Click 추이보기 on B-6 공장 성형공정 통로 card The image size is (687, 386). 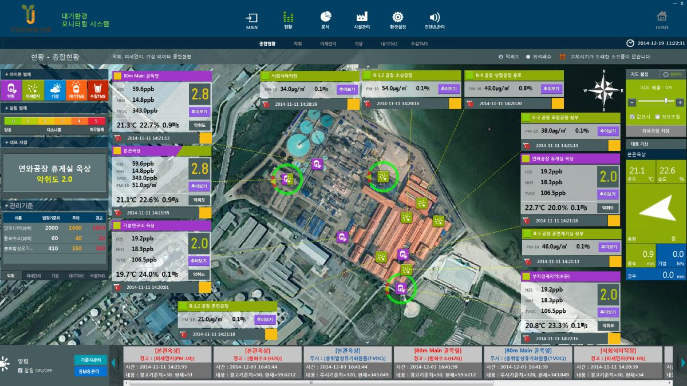pyautogui.click(x=552, y=89)
